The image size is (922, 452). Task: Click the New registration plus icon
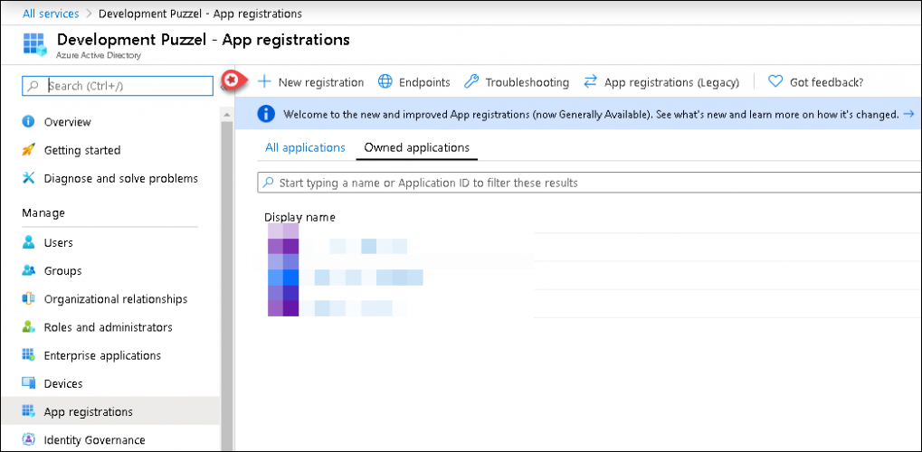tap(264, 81)
